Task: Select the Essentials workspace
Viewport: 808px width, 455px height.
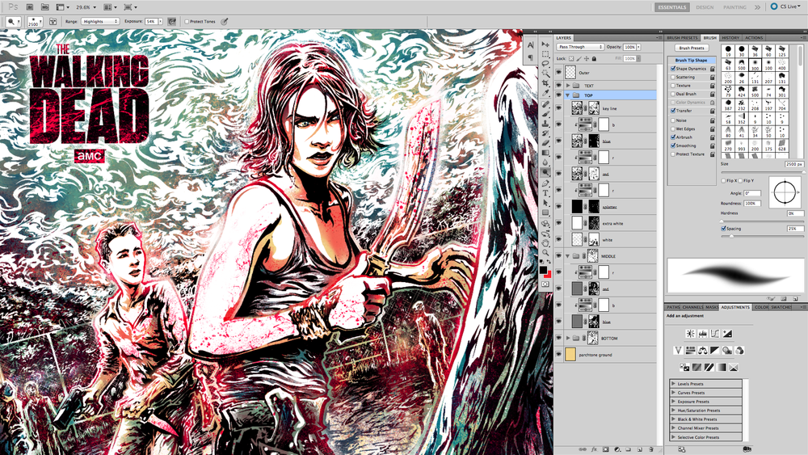Action: pos(672,7)
